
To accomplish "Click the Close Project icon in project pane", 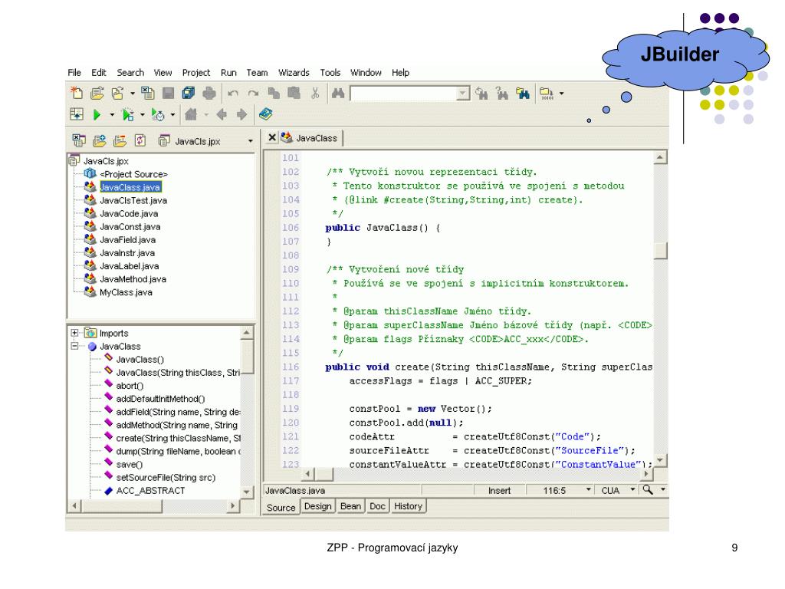I will point(79,141).
